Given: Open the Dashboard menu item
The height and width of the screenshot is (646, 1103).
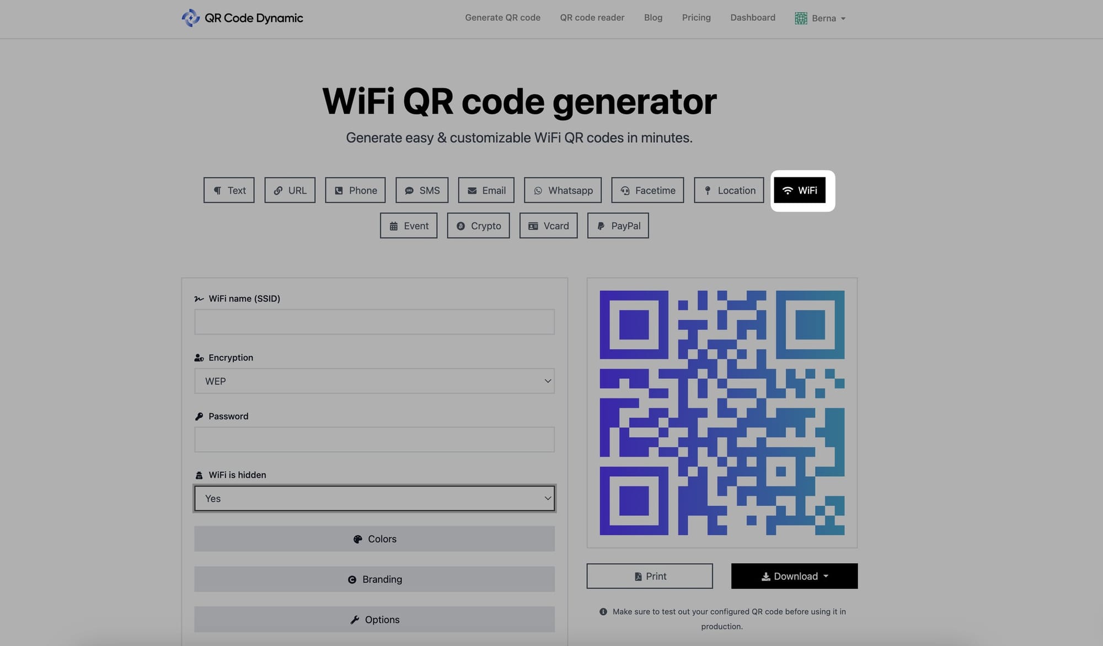Looking at the screenshot, I should pos(753,17).
